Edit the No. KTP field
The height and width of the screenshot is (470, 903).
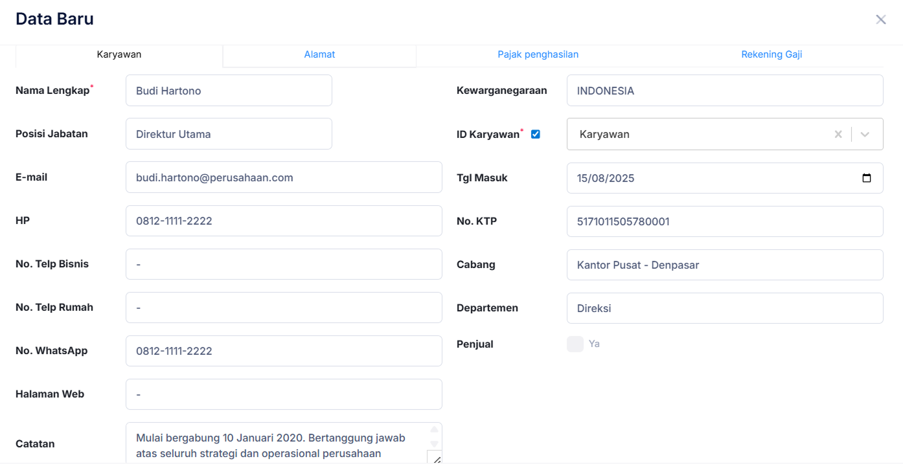[724, 221]
